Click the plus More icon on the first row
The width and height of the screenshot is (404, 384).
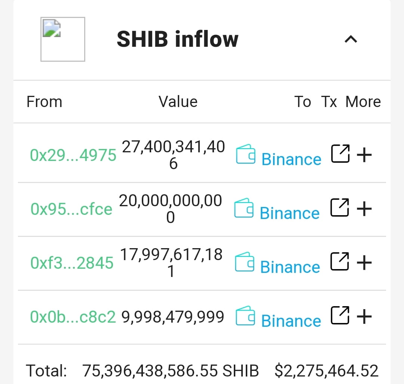click(365, 154)
